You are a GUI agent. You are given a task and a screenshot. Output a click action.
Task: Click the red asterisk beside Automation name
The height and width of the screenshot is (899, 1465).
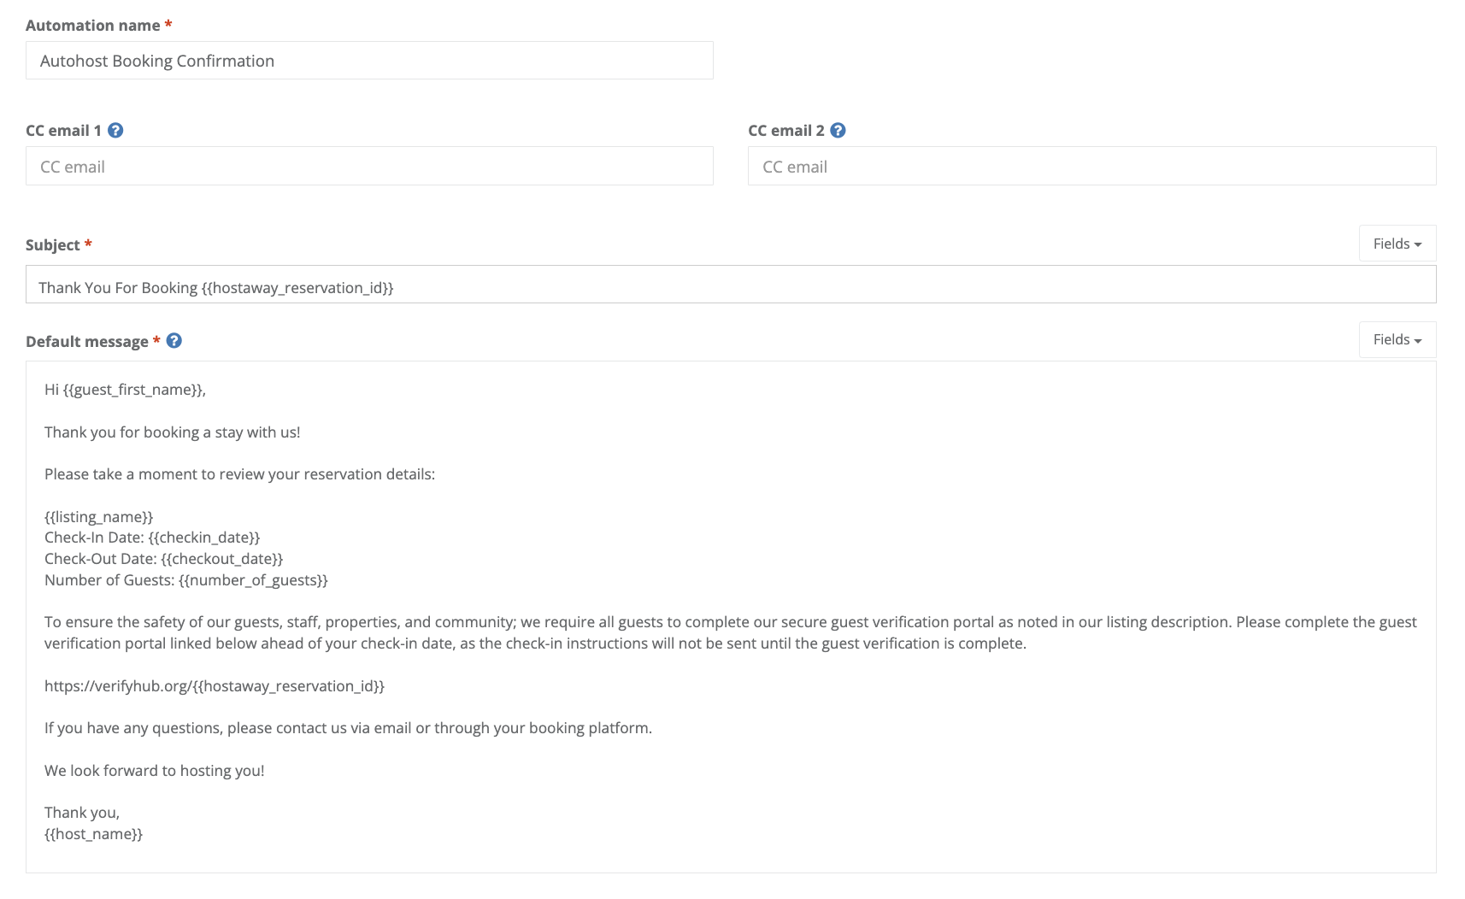(x=168, y=25)
